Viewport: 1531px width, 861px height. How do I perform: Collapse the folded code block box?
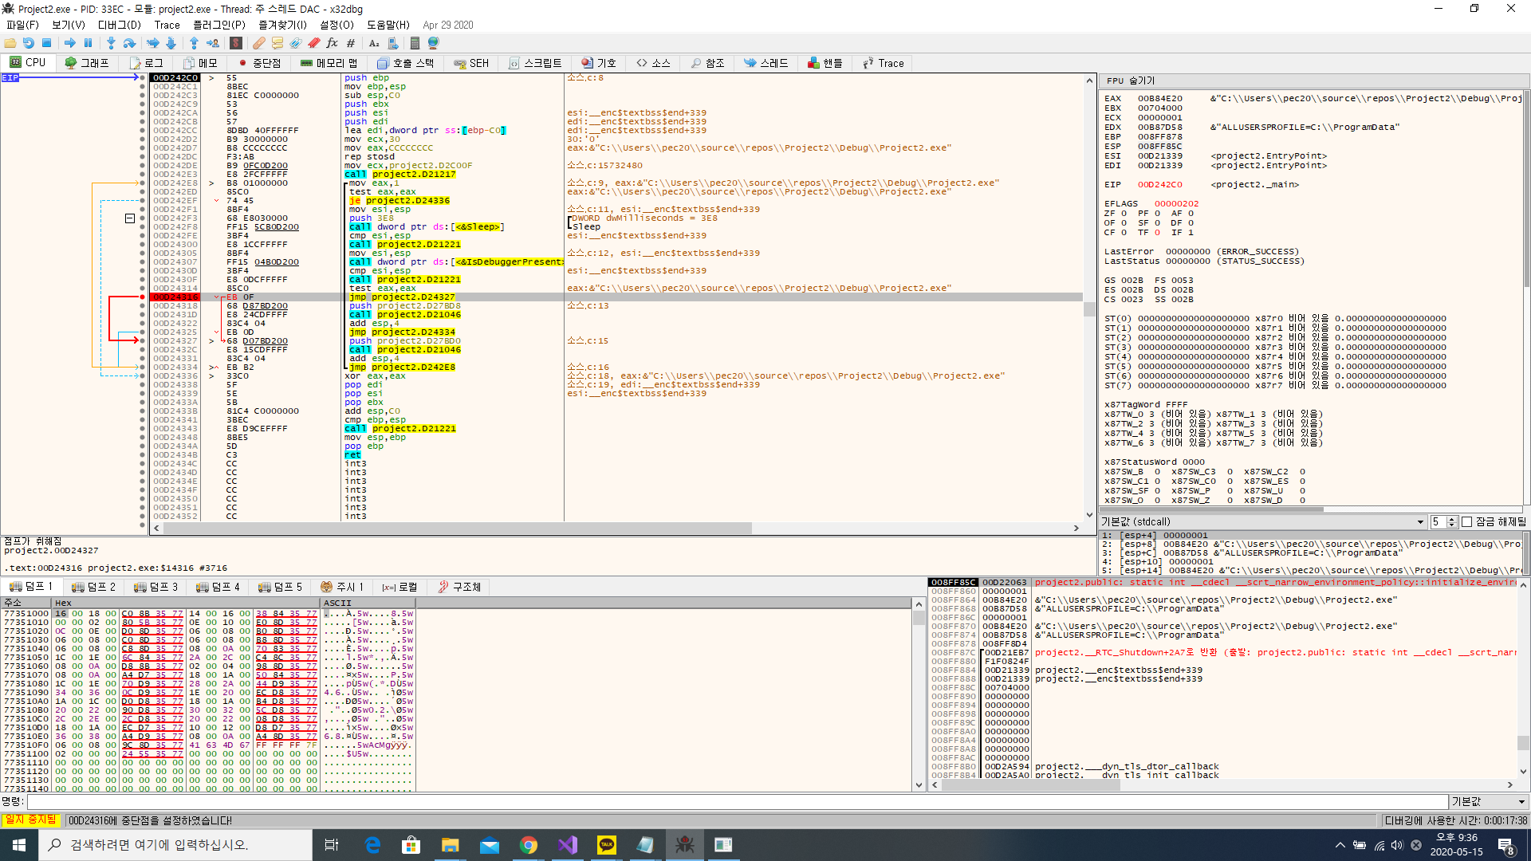pos(130,218)
